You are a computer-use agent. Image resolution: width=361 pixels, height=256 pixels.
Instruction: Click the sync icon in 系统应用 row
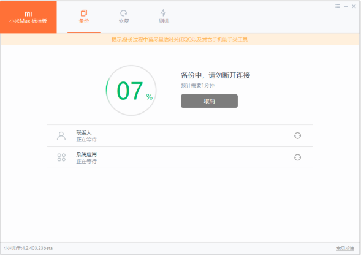297,157
